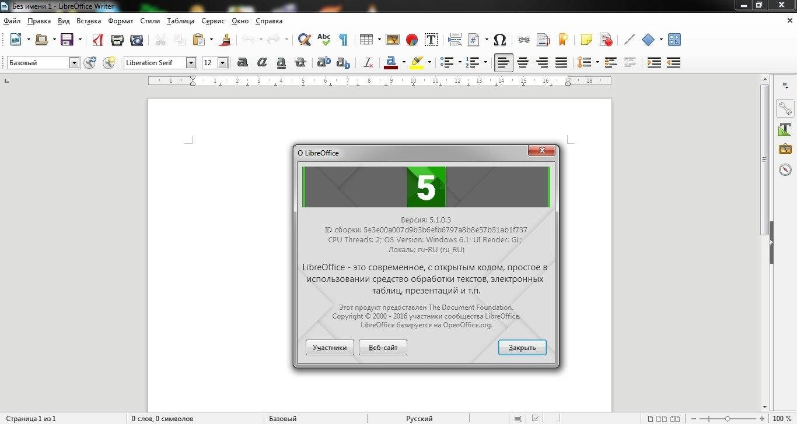Click Update Style icon
797x424 pixels.
[x=90, y=62]
